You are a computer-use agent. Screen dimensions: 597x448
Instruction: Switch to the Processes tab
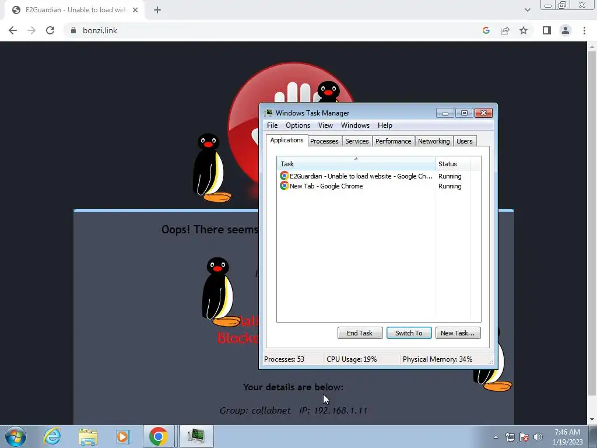[x=324, y=141]
